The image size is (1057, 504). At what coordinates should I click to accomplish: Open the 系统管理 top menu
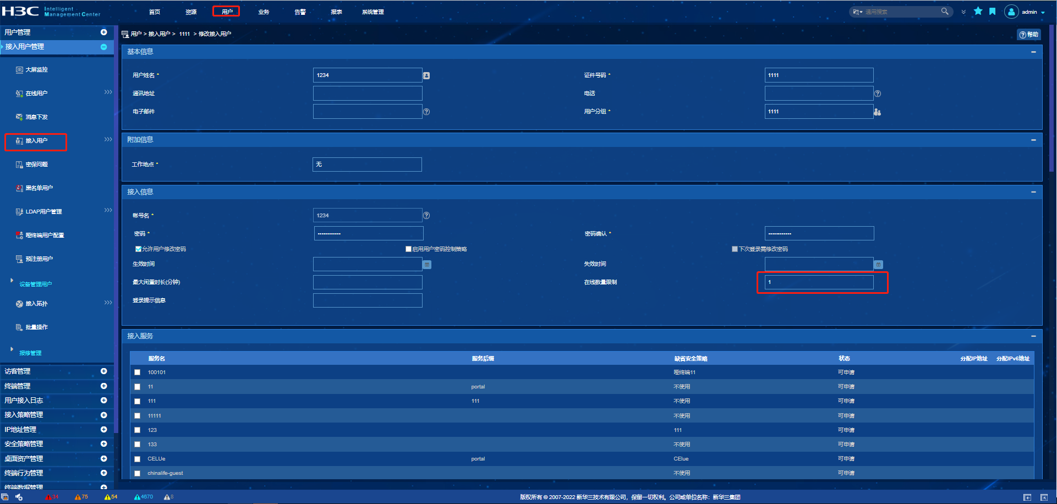[373, 12]
